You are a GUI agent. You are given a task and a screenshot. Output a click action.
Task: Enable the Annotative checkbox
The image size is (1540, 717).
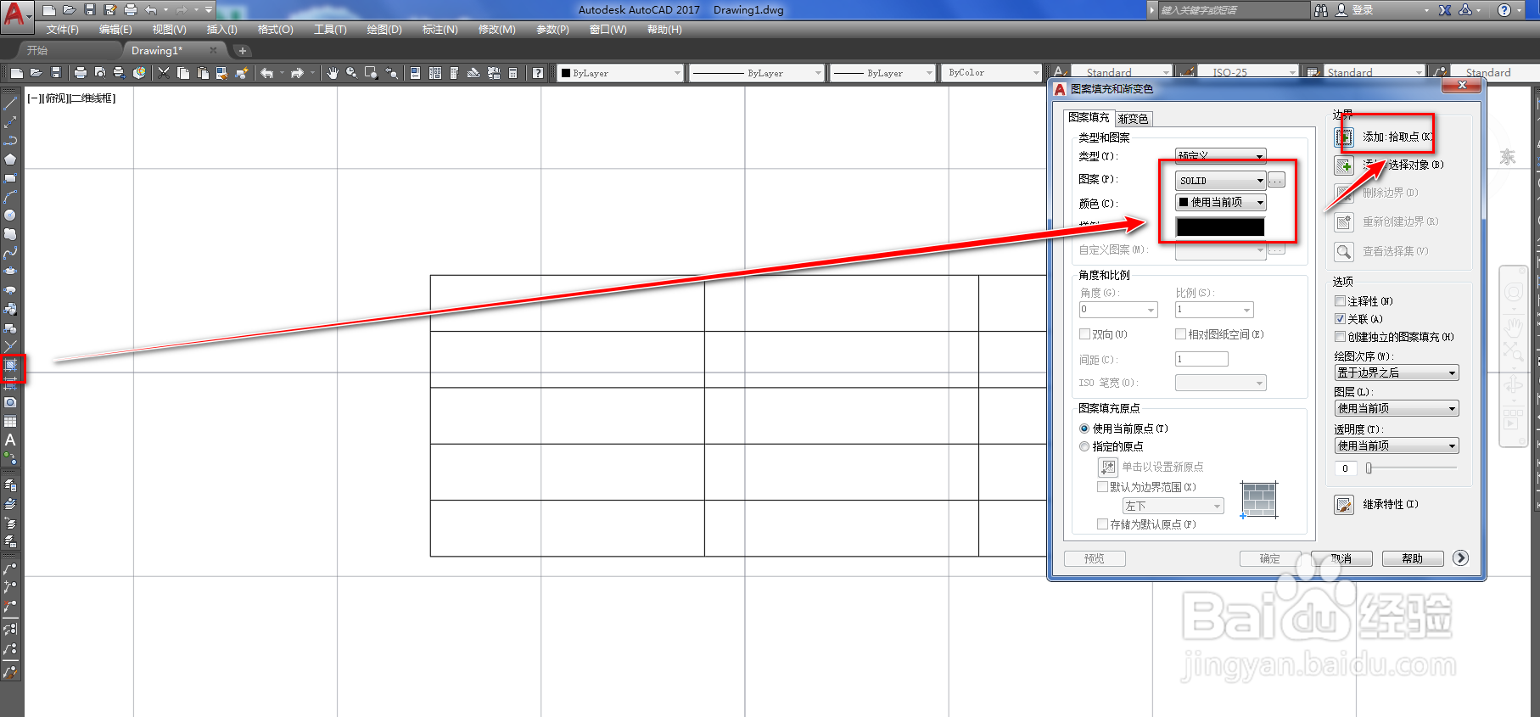pyautogui.click(x=1341, y=301)
